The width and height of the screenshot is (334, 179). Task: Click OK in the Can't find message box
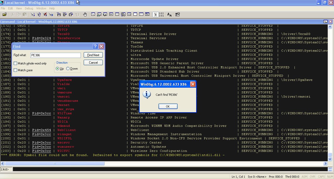168,106
